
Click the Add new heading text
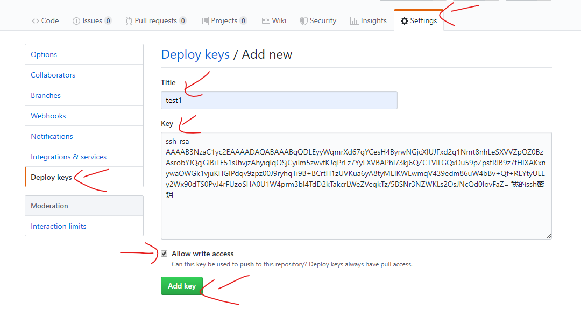click(267, 54)
